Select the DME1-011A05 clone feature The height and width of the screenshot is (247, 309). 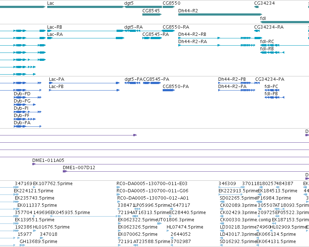[x=171, y=164]
